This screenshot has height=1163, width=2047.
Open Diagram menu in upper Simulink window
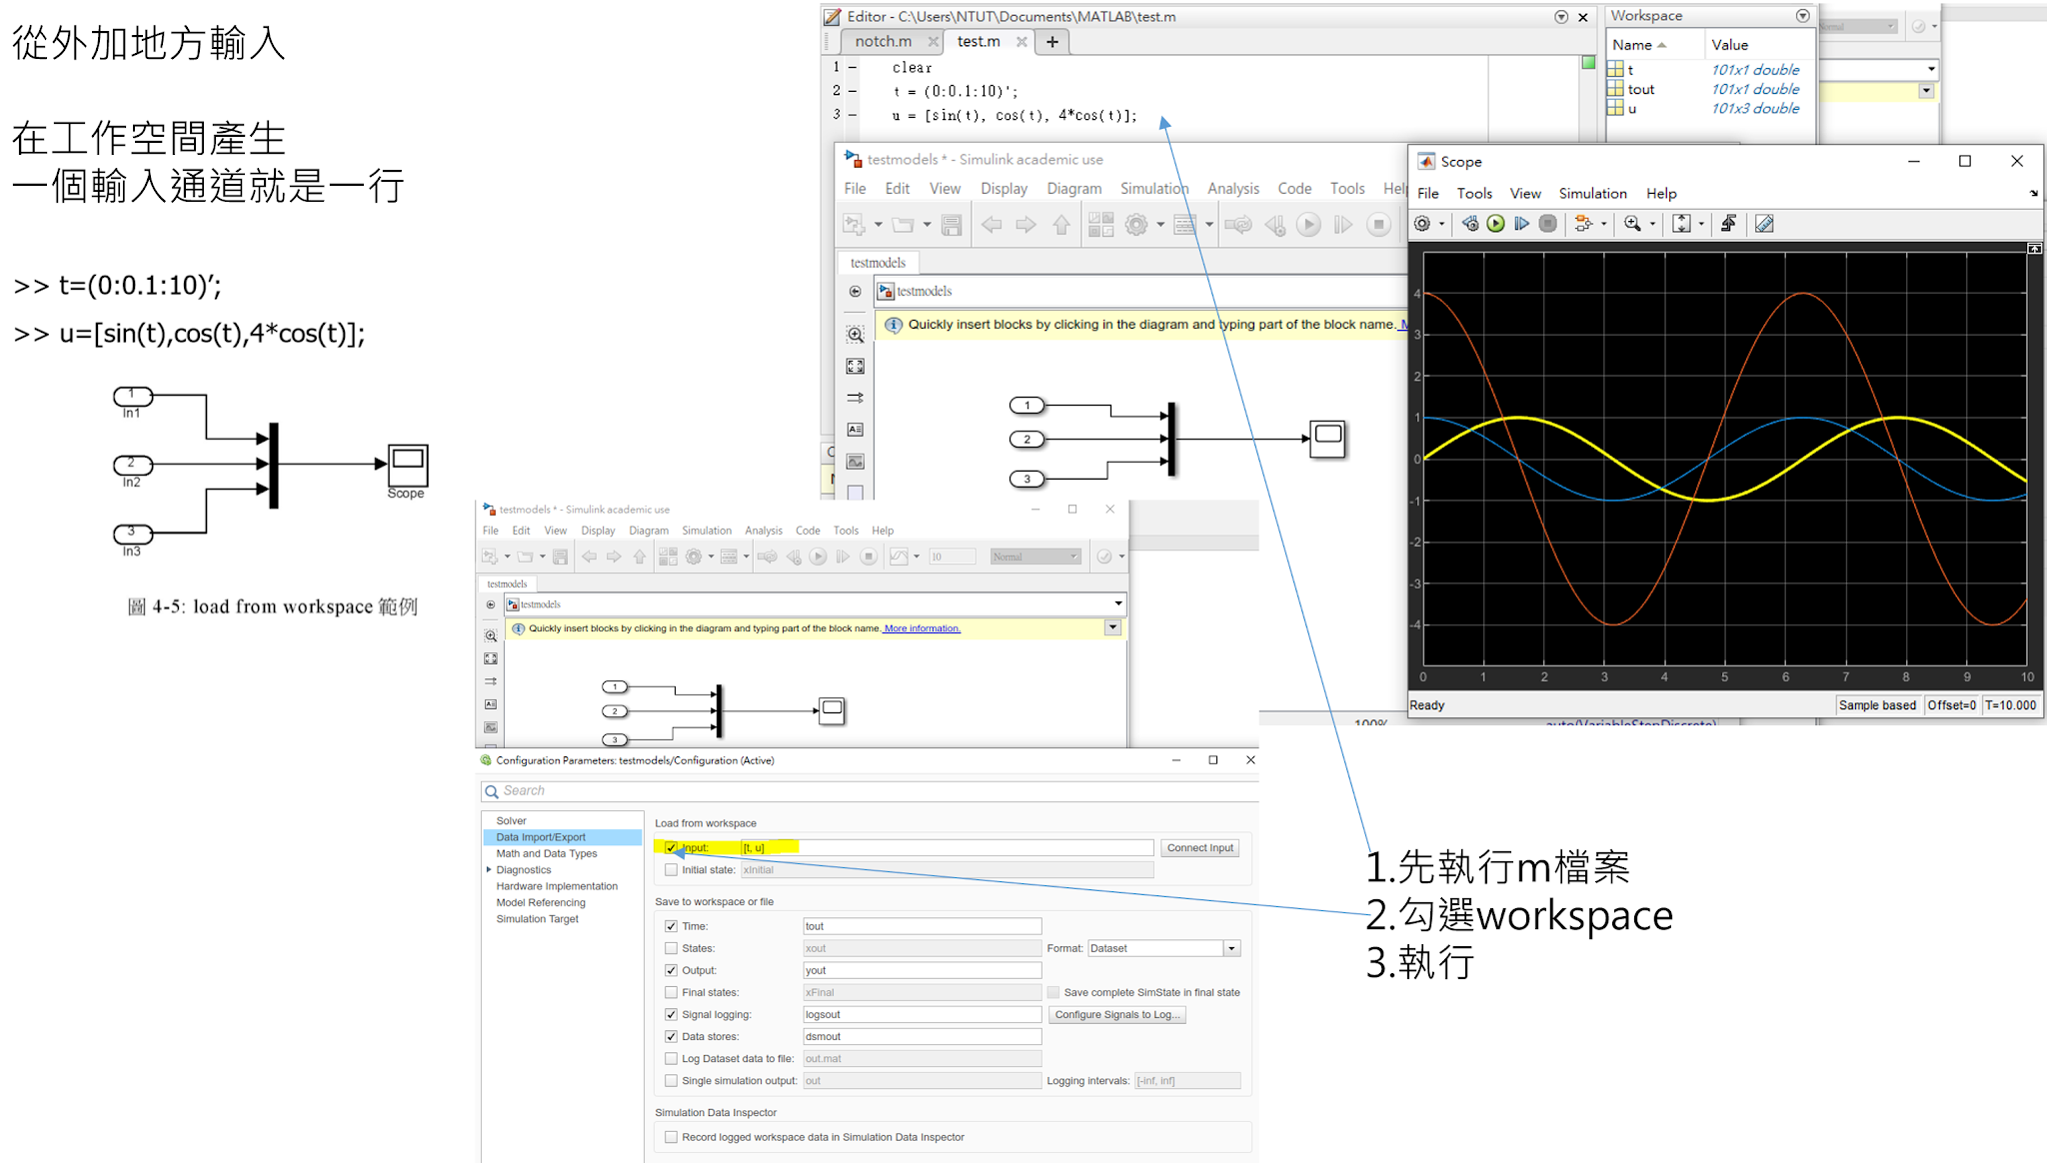1074,189
